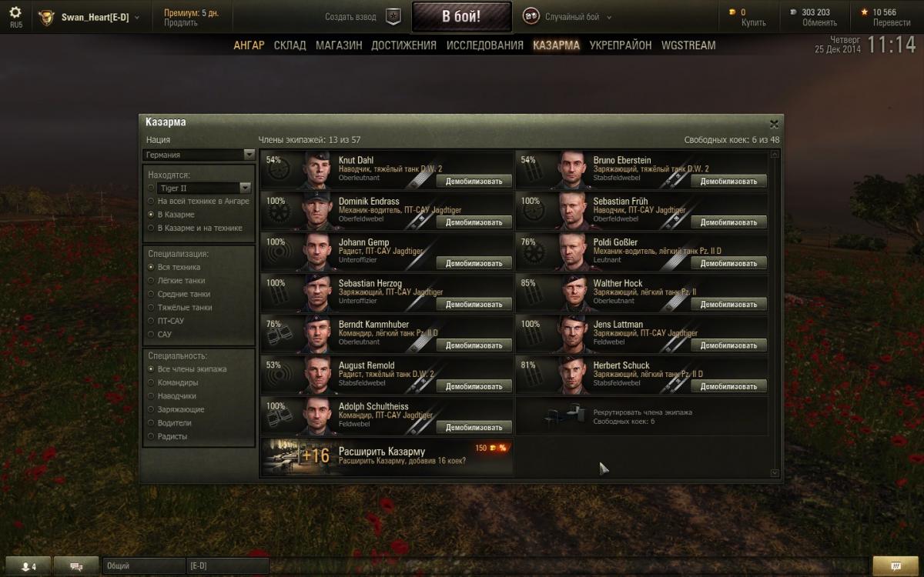Go to the АНГАР tab

click(x=249, y=45)
